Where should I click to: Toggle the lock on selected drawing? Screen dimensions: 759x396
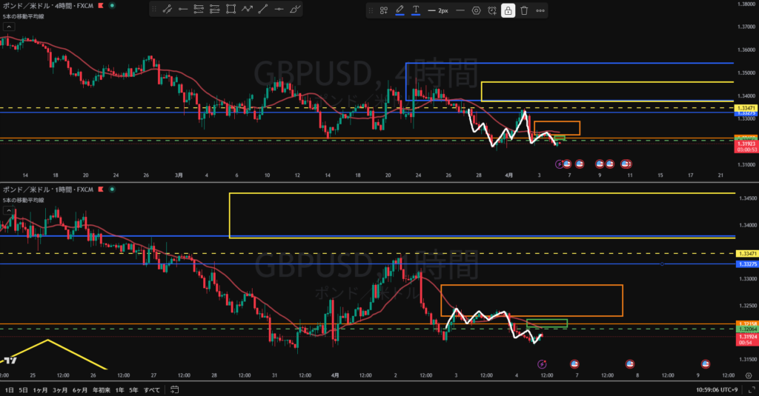(x=508, y=11)
